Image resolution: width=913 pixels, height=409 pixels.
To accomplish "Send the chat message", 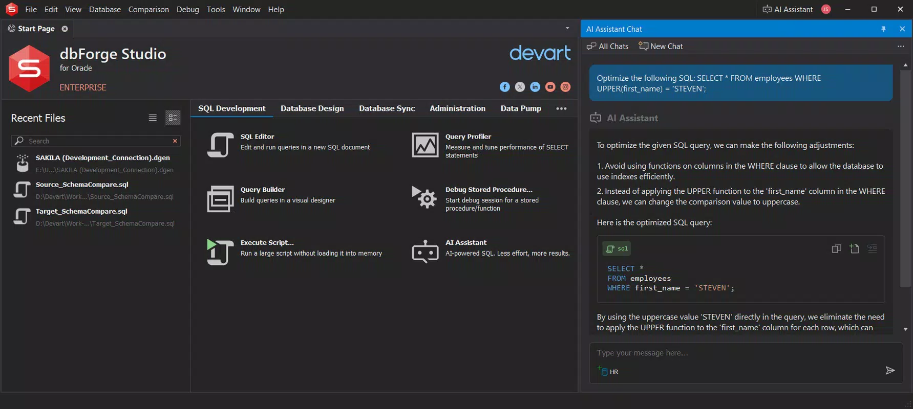I will point(890,371).
